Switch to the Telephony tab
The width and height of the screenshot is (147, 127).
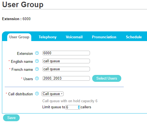[48, 37]
